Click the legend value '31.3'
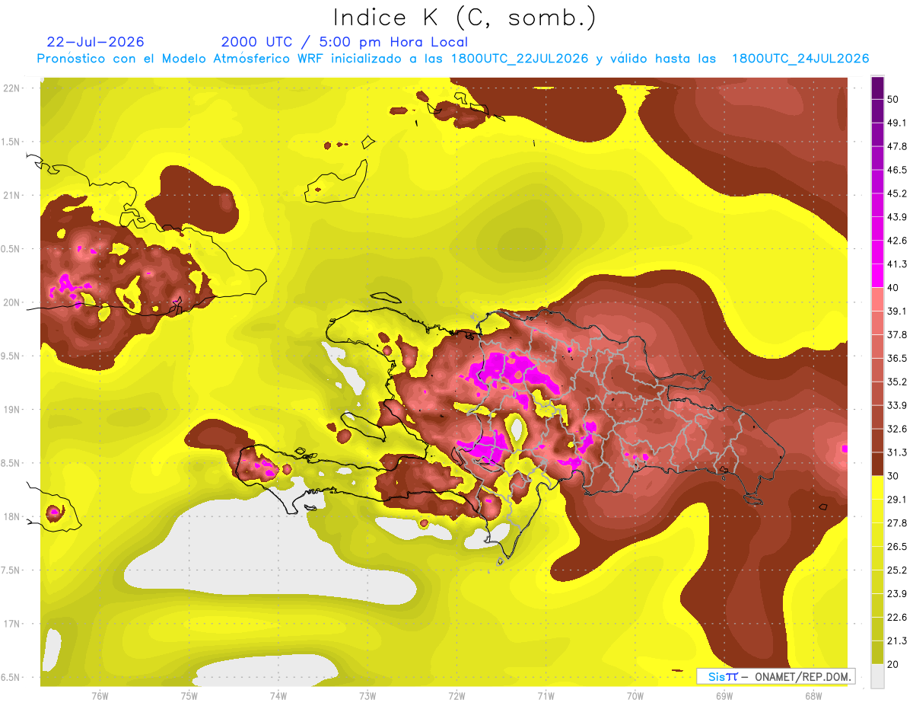 tap(897, 452)
